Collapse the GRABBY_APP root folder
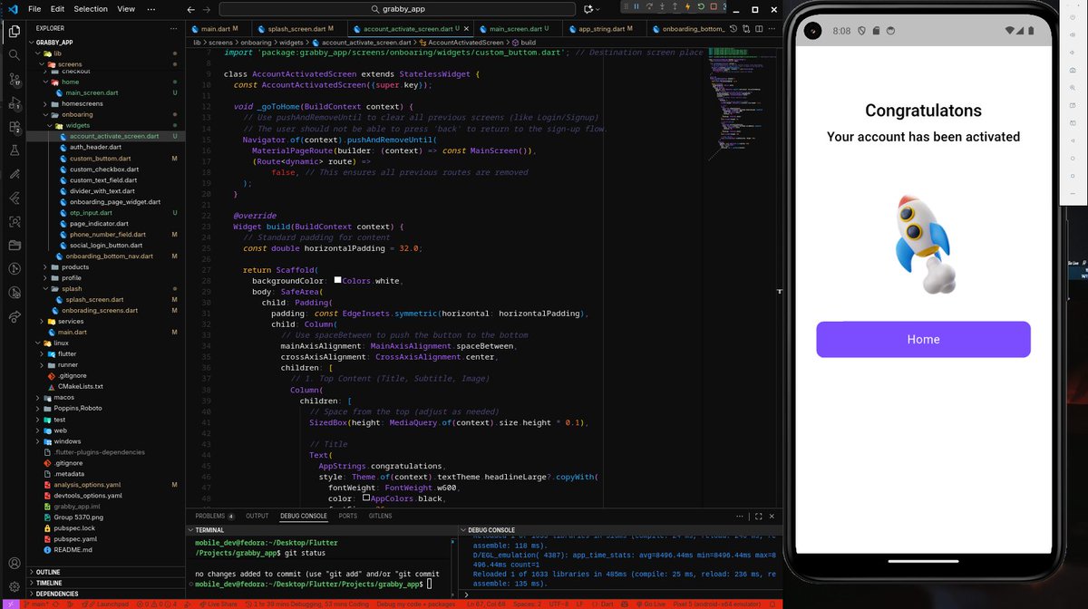The height and width of the screenshot is (609, 1088). click(54, 42)
